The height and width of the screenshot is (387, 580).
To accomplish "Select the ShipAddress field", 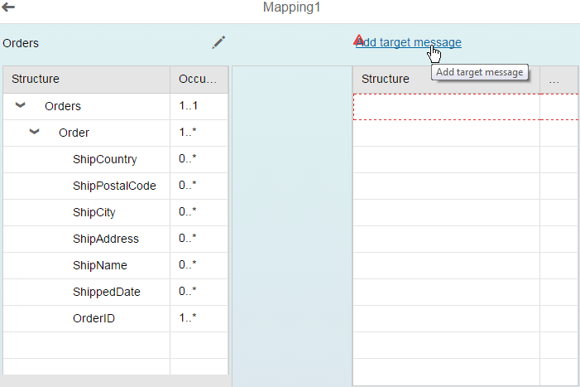I will 105,239.
